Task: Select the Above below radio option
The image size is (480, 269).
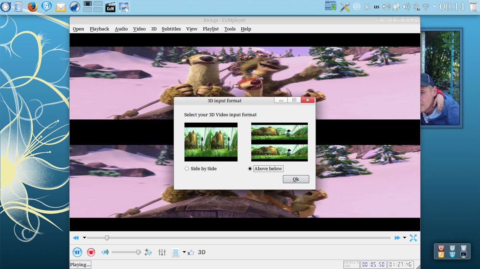Action: (x=250, y=169)
